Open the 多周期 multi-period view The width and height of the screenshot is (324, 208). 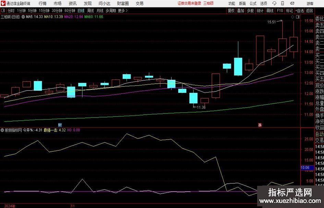(110, 11)
